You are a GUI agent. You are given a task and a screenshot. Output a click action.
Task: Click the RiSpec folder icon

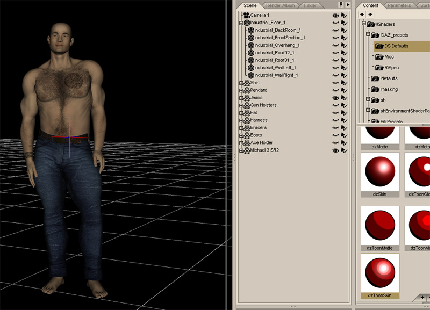(379, 68)
